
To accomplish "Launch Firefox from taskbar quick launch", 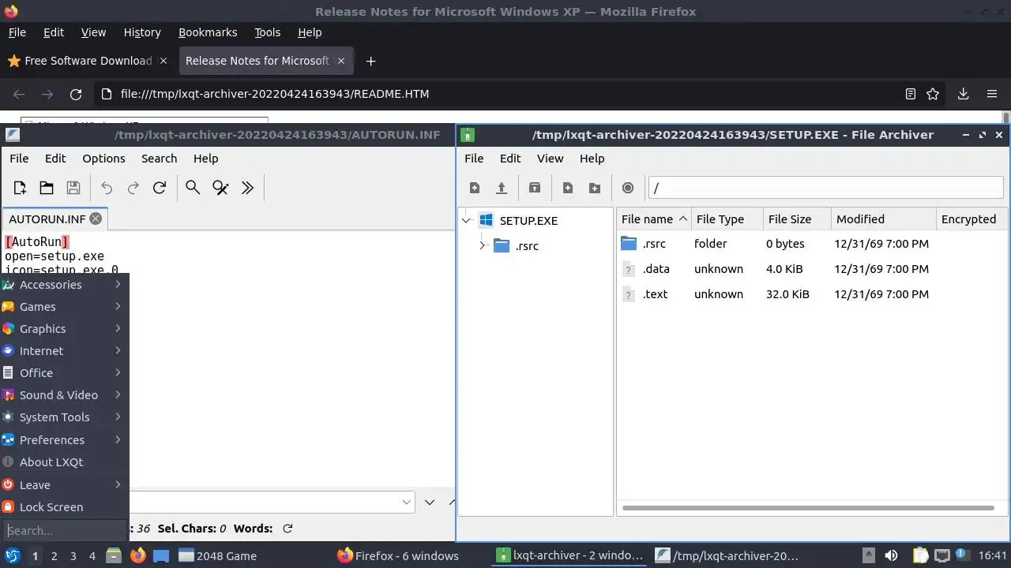I will click(138, 555).
